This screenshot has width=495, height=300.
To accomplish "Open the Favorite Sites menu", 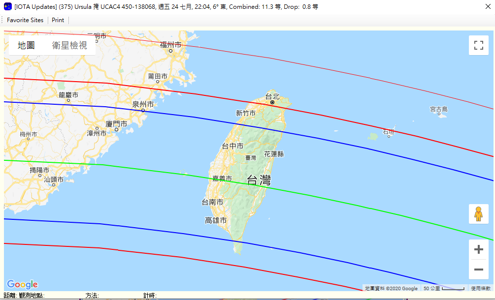I will (25, 20).
